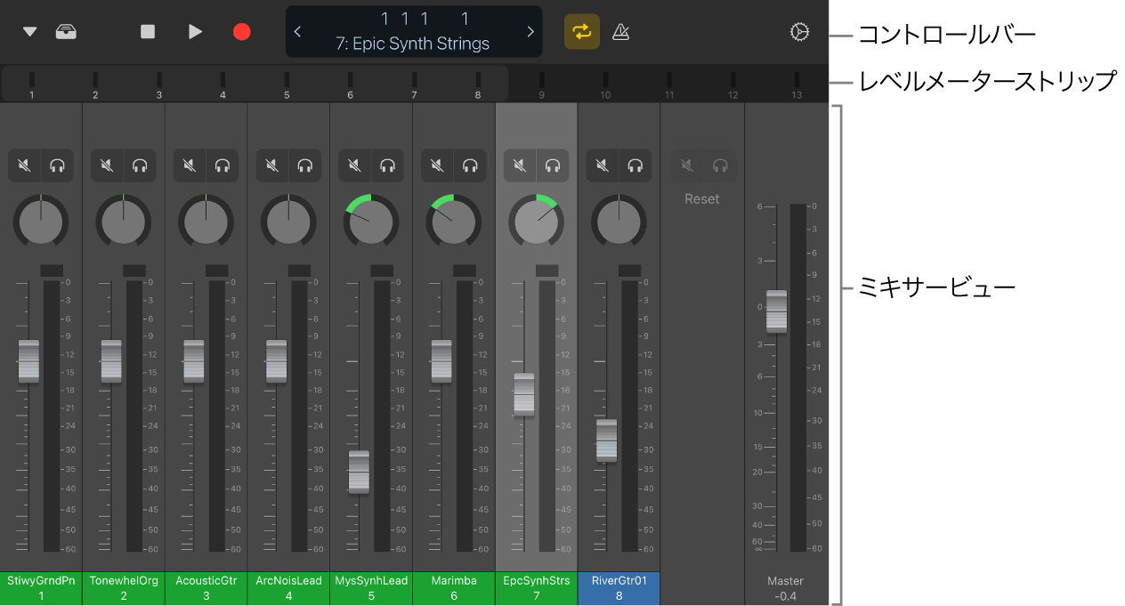Click the MysSynhLead pan knob
This screenshot has width=1125, height=606.
tap(371, 221)
